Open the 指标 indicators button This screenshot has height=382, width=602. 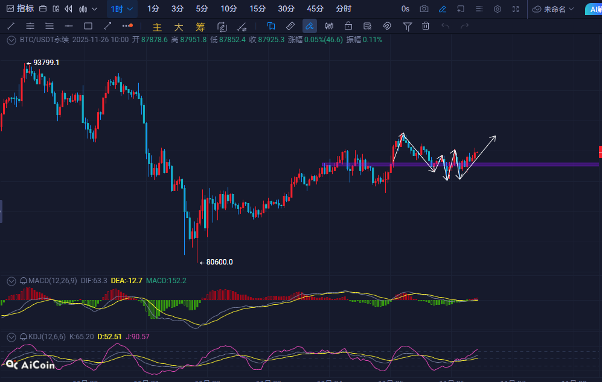pyautogui.click(x=20, y=9)
